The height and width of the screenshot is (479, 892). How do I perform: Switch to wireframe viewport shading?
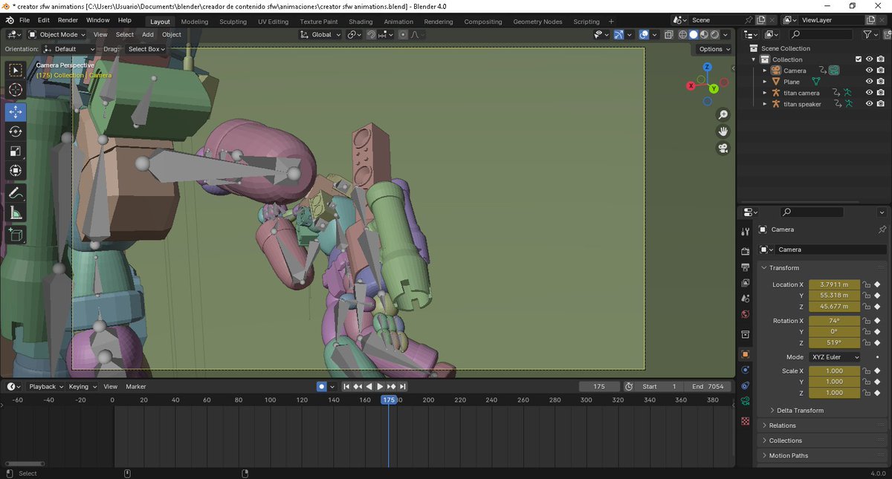(x=683, y=35)
